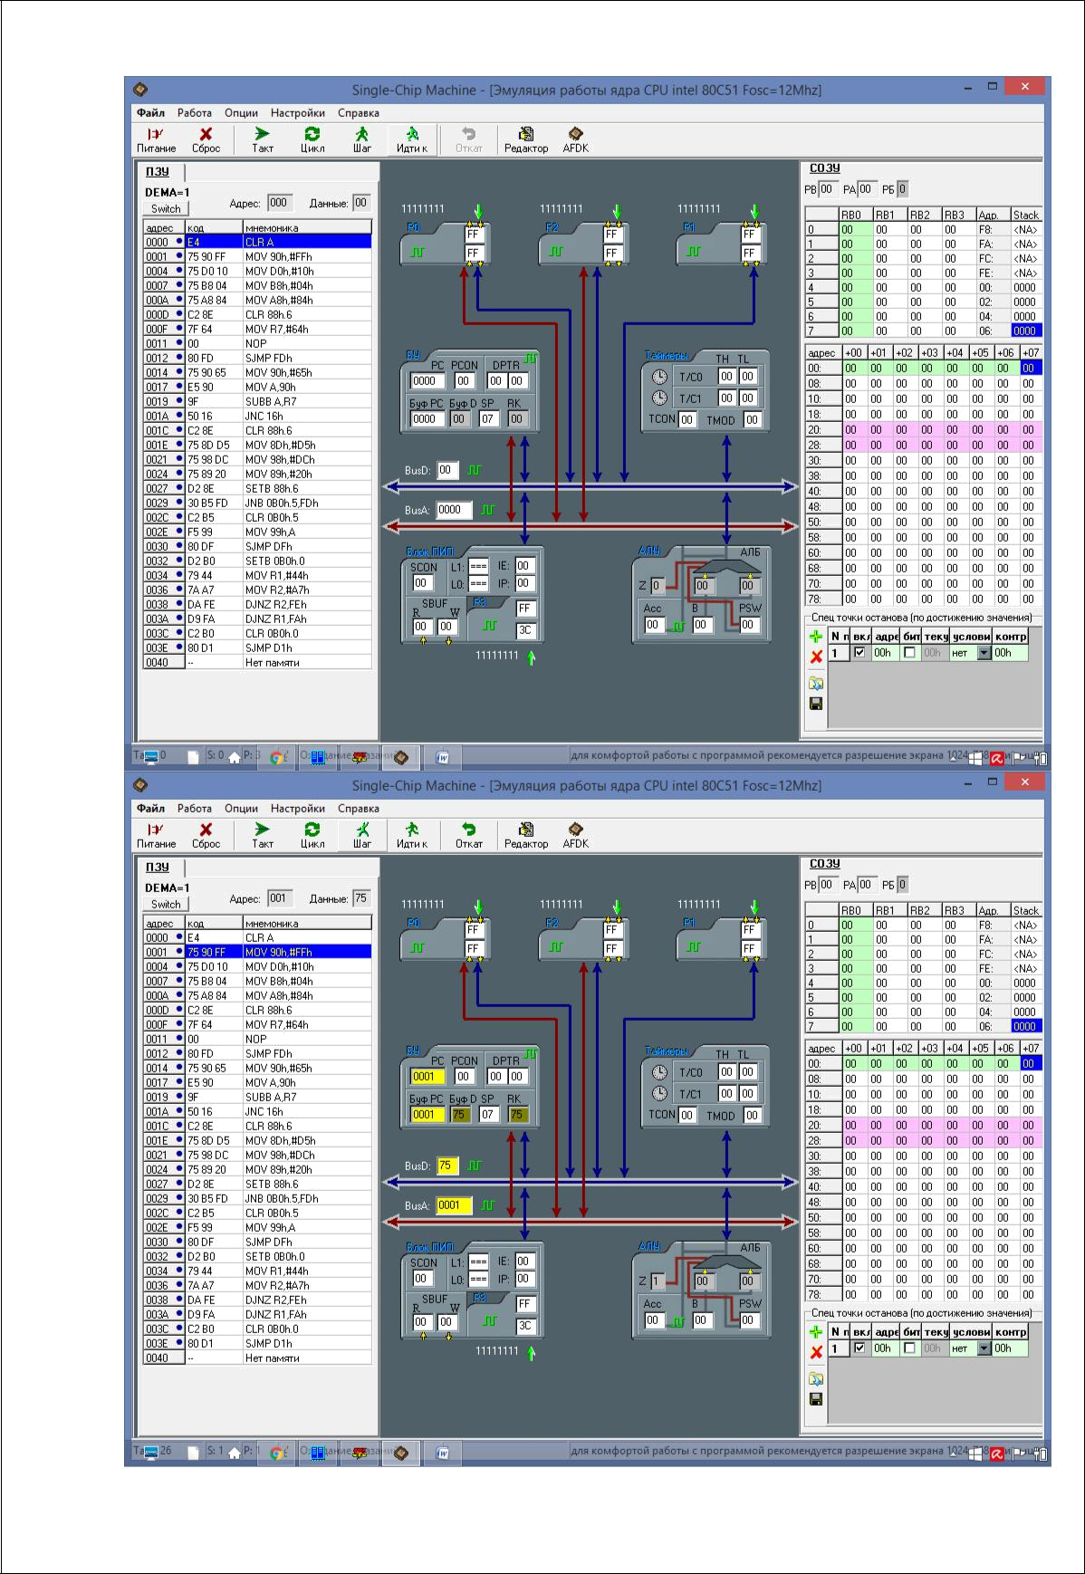Click T/C1 clock icon in lower window
This screenshot has height=1574, width=1085.
click(x=660, y=1093)
